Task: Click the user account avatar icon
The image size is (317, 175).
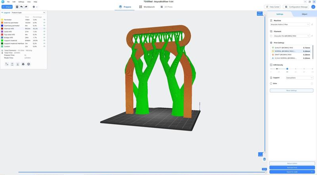Action: pyautogui.click(x=313, y=7)
